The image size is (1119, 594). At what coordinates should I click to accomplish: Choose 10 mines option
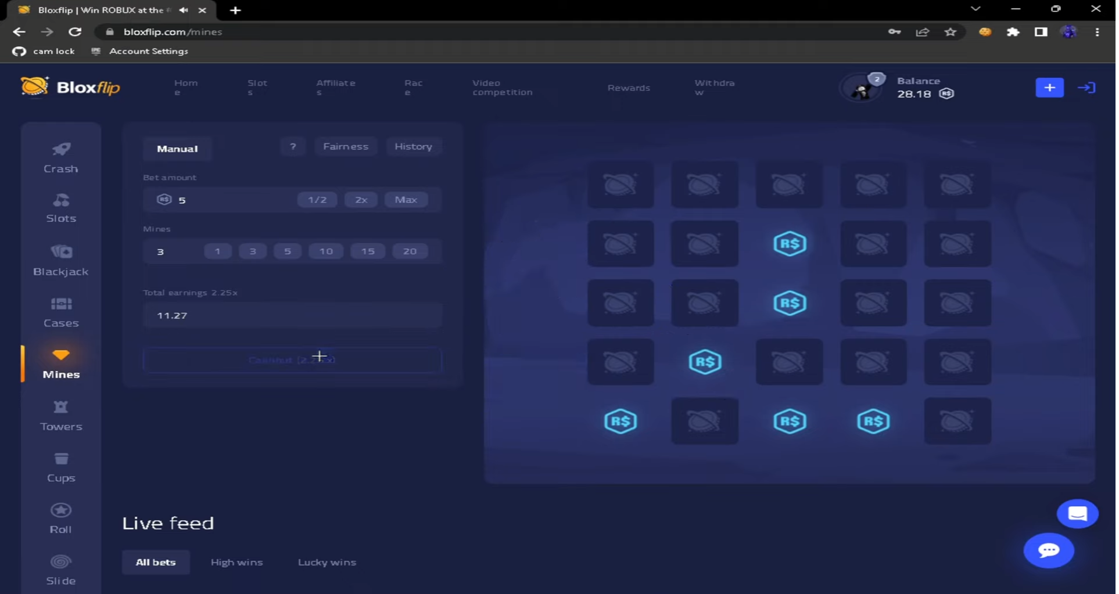click(x=326, y=251)
